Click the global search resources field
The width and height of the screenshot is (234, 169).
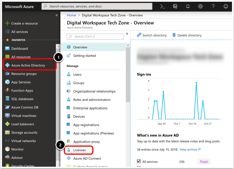(x=98, y=6)
